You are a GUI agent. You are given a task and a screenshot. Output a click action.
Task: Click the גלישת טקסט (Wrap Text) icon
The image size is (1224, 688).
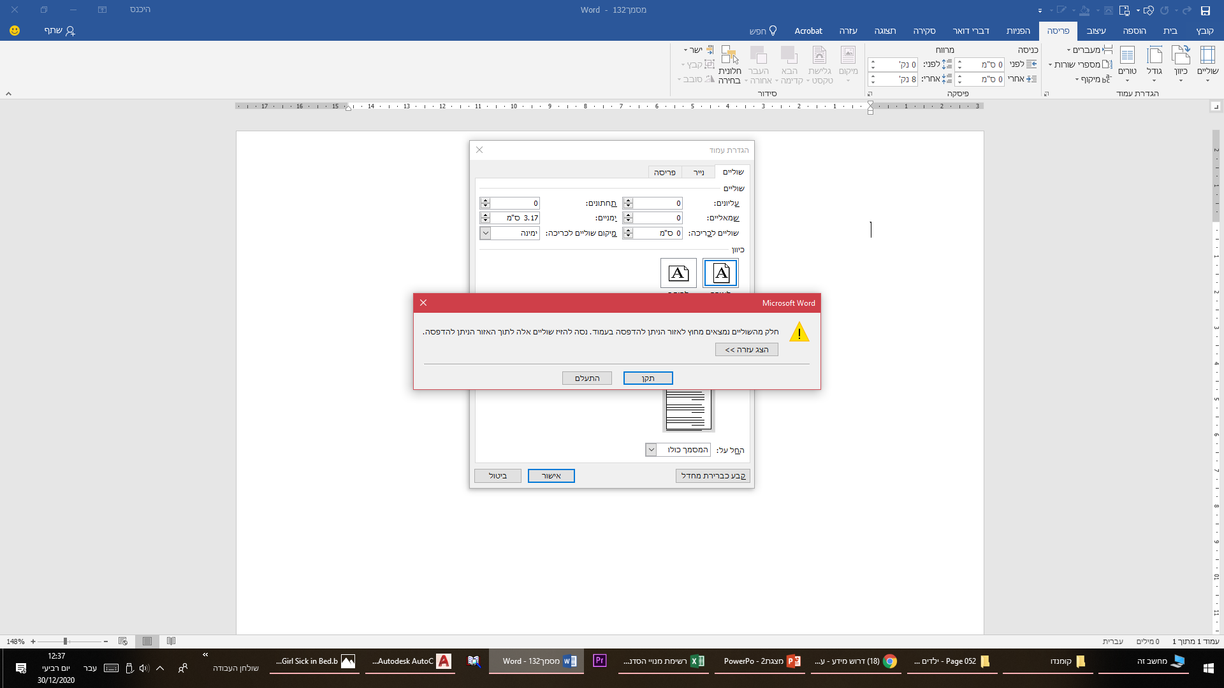(820, 64)
